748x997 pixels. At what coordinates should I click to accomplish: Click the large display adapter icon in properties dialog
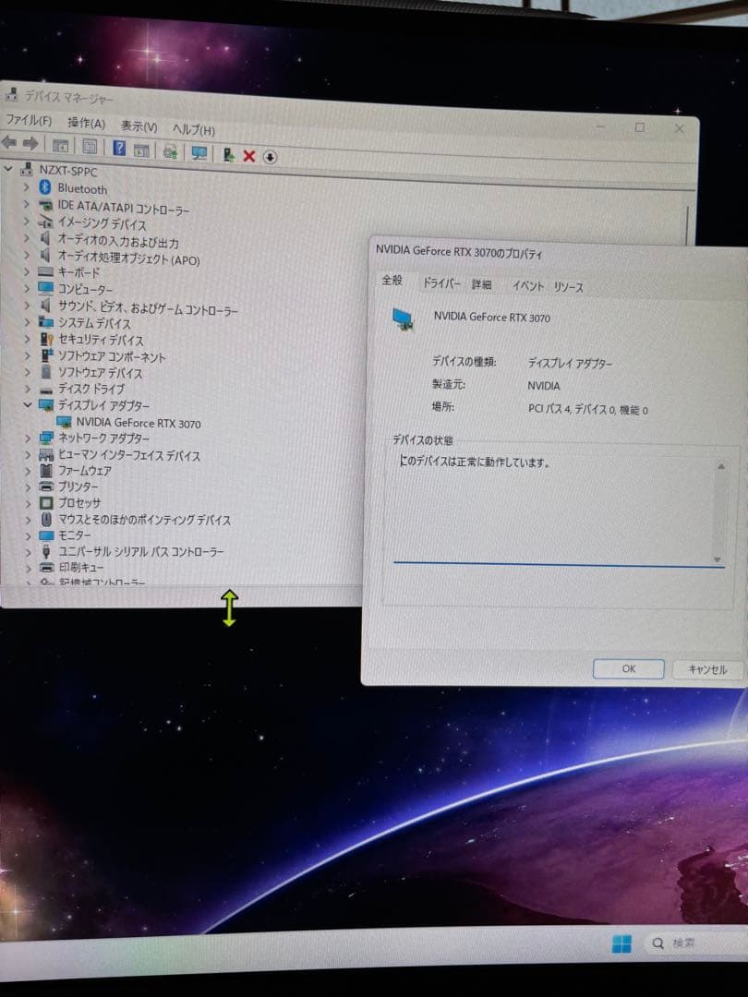(403, 318)
